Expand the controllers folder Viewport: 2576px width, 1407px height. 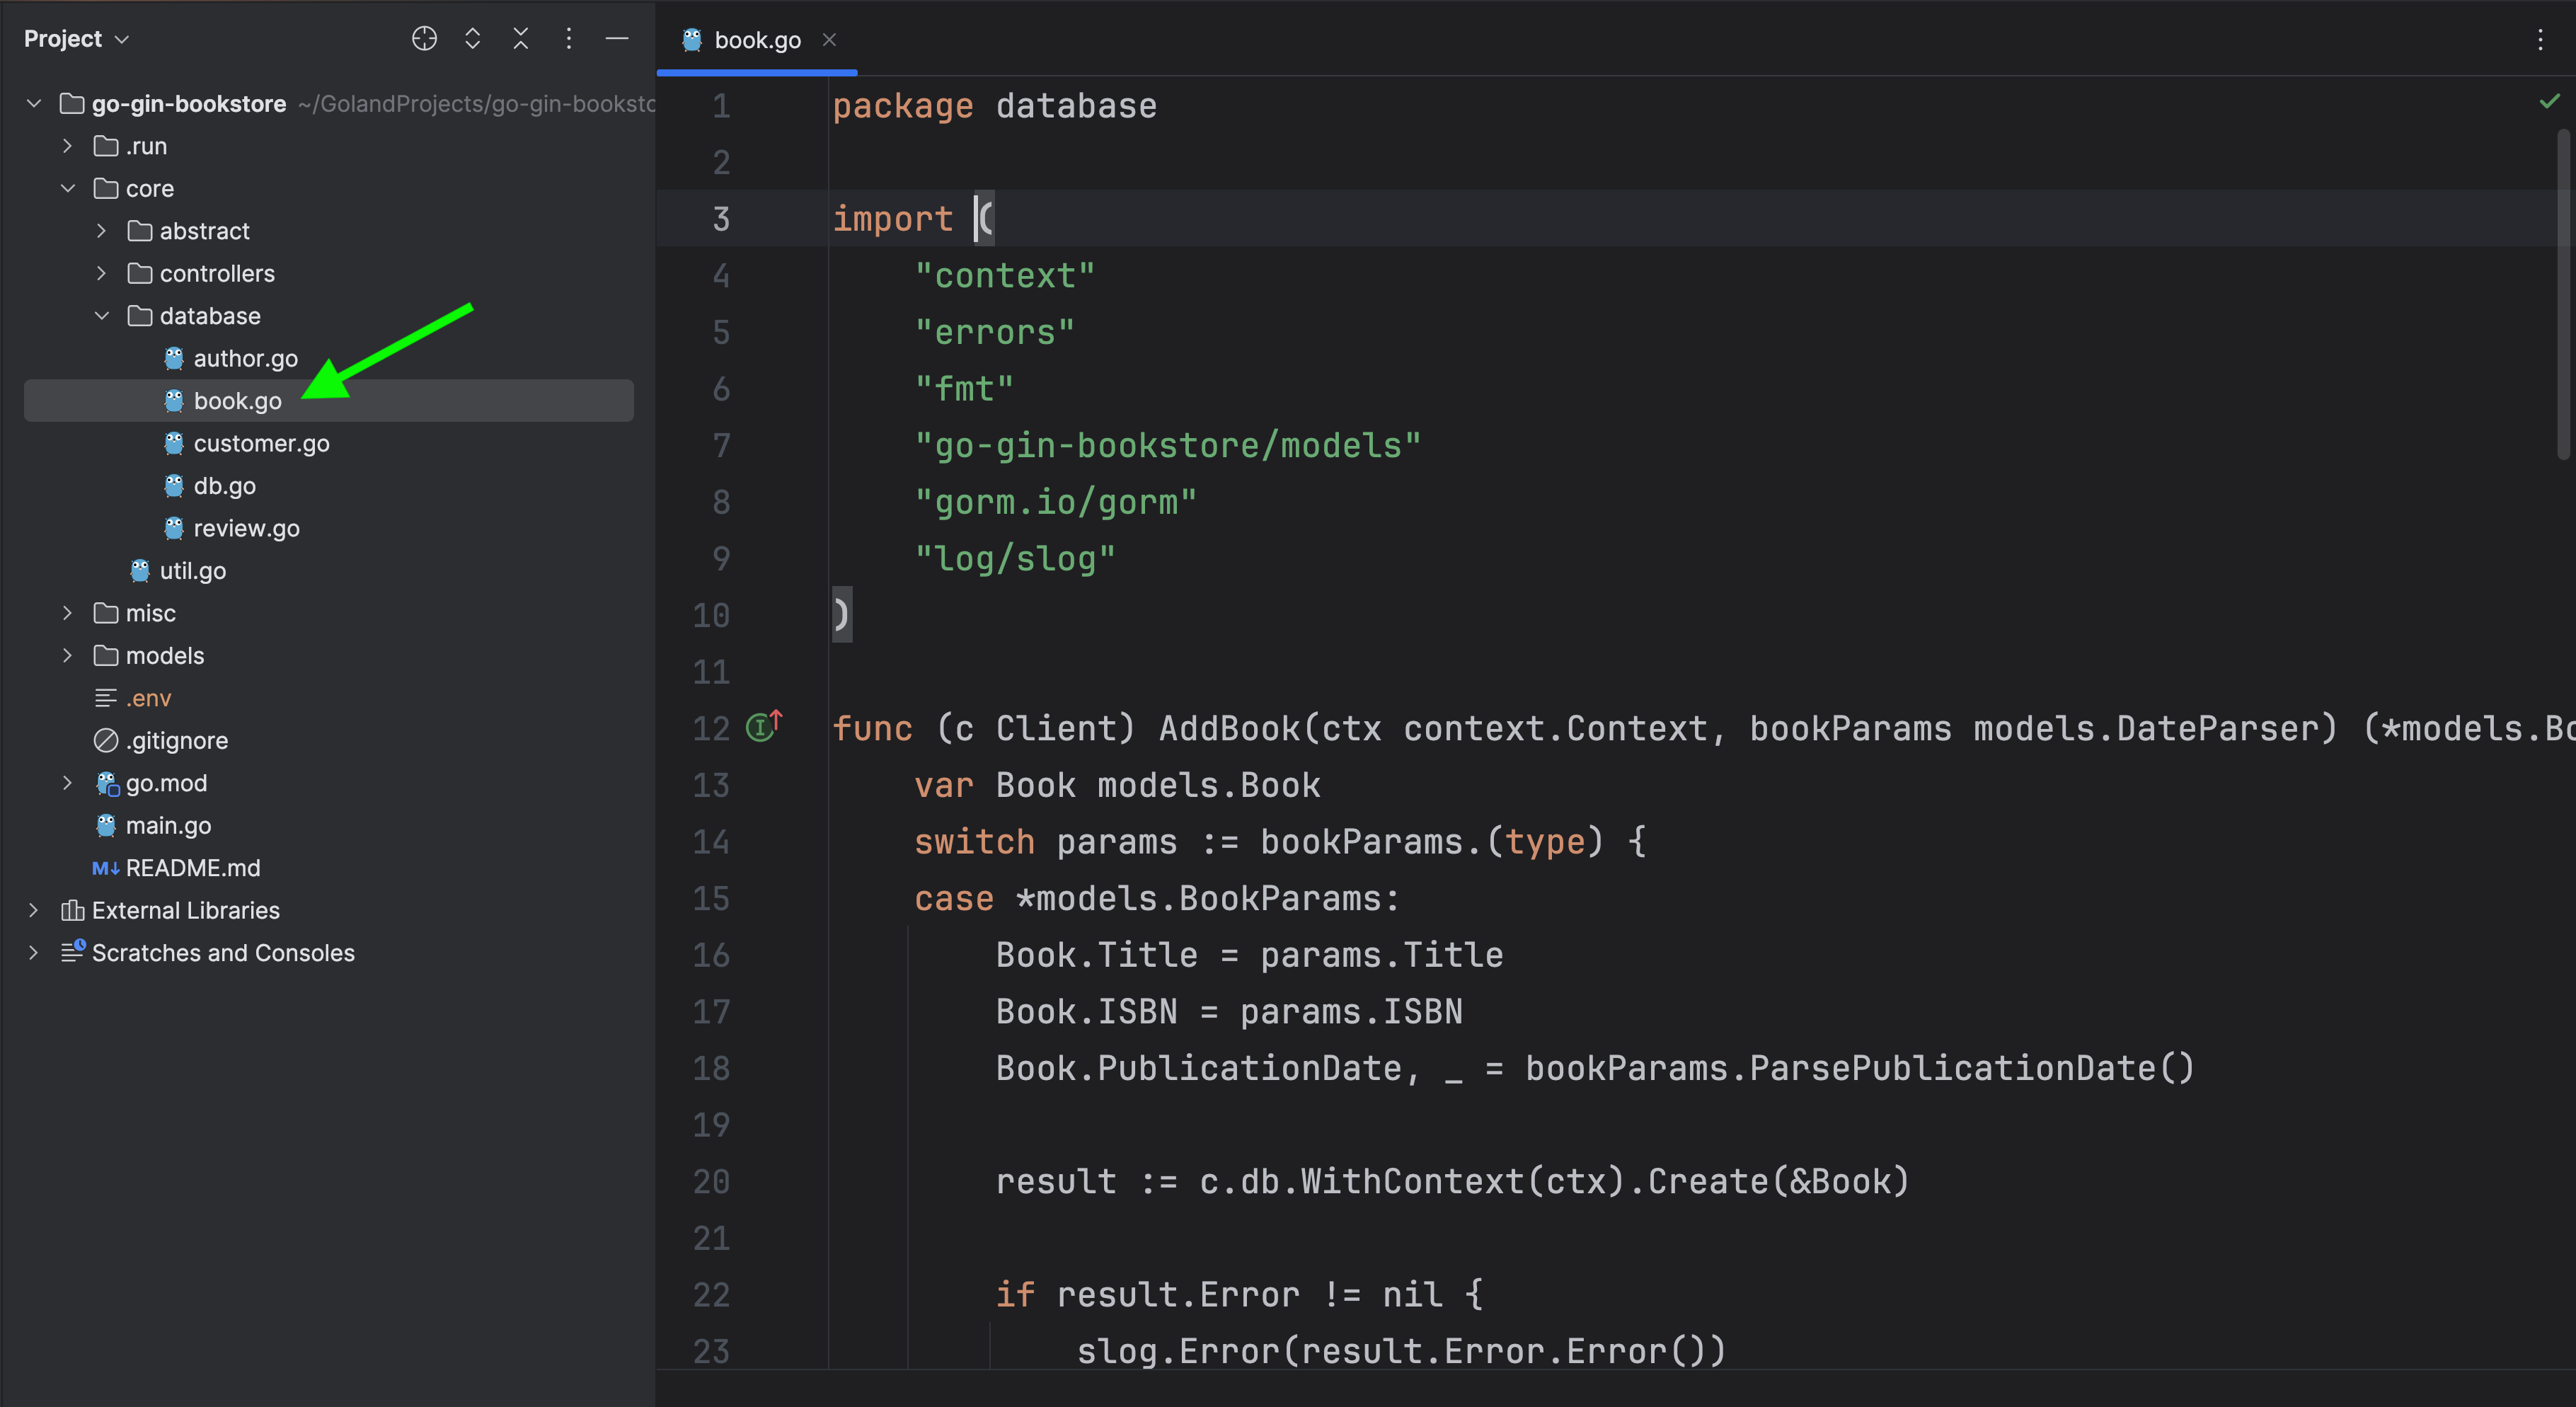pyautogui.click(x=102, y=273)
